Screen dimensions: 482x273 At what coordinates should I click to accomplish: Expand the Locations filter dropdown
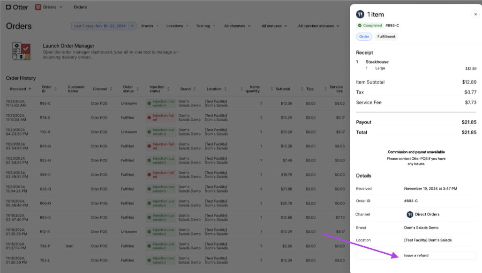click(x=177, y=26)
